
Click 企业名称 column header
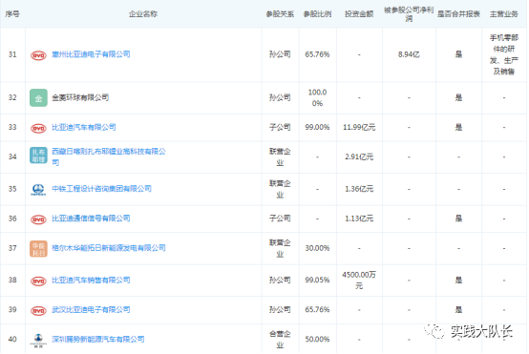[143, 13]
